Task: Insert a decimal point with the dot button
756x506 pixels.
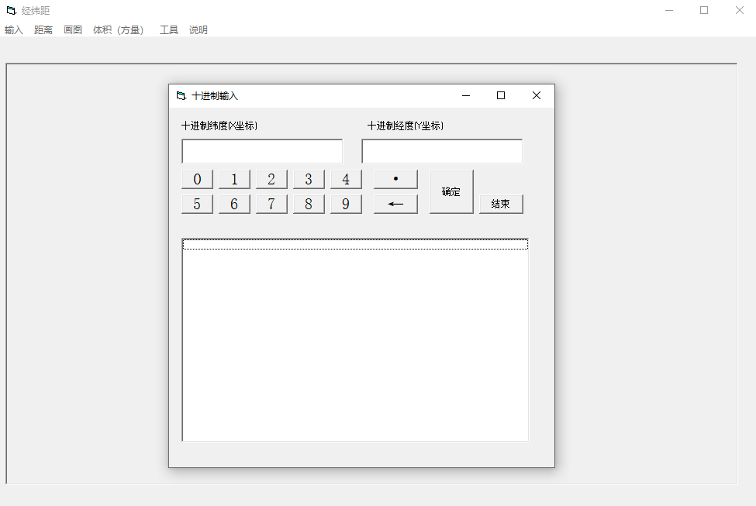Action: click(396, 179)
